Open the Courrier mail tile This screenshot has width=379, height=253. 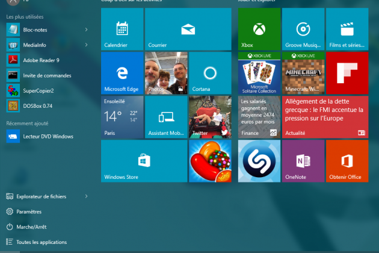[x=188, y=29]
